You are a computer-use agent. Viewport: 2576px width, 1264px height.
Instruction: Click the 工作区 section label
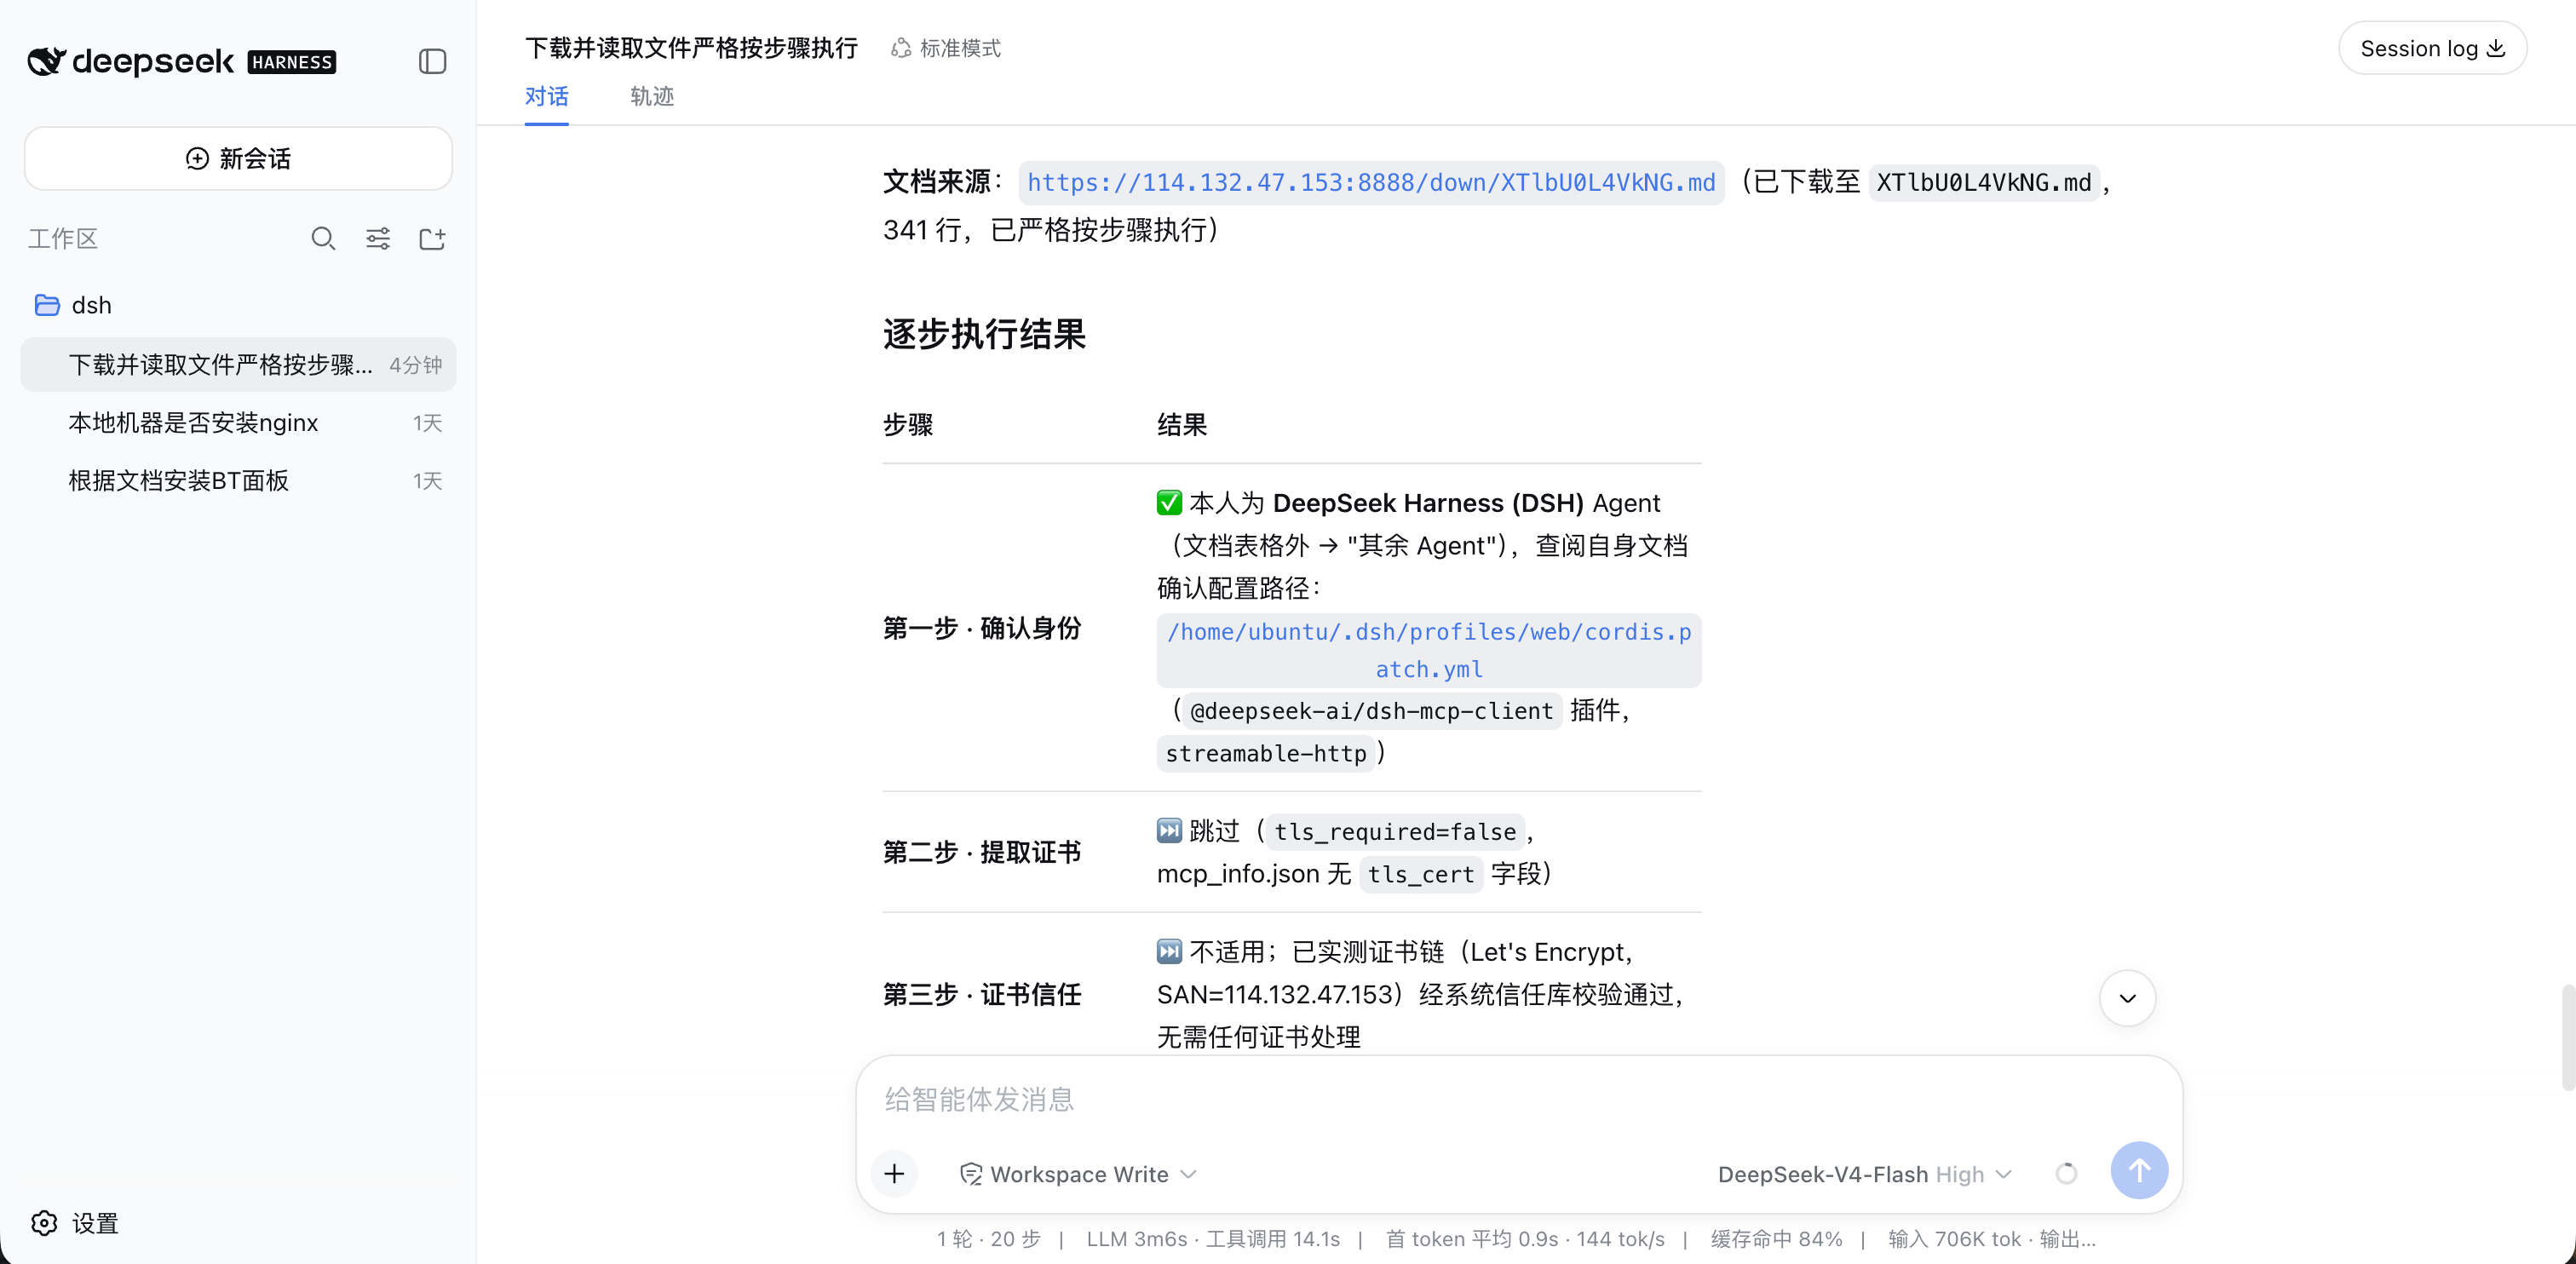62,238
